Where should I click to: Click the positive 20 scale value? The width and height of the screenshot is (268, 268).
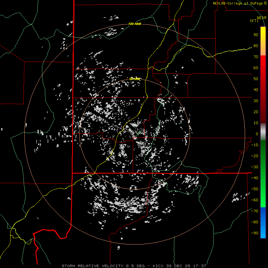pyautogui.click(x=256, y=112)
